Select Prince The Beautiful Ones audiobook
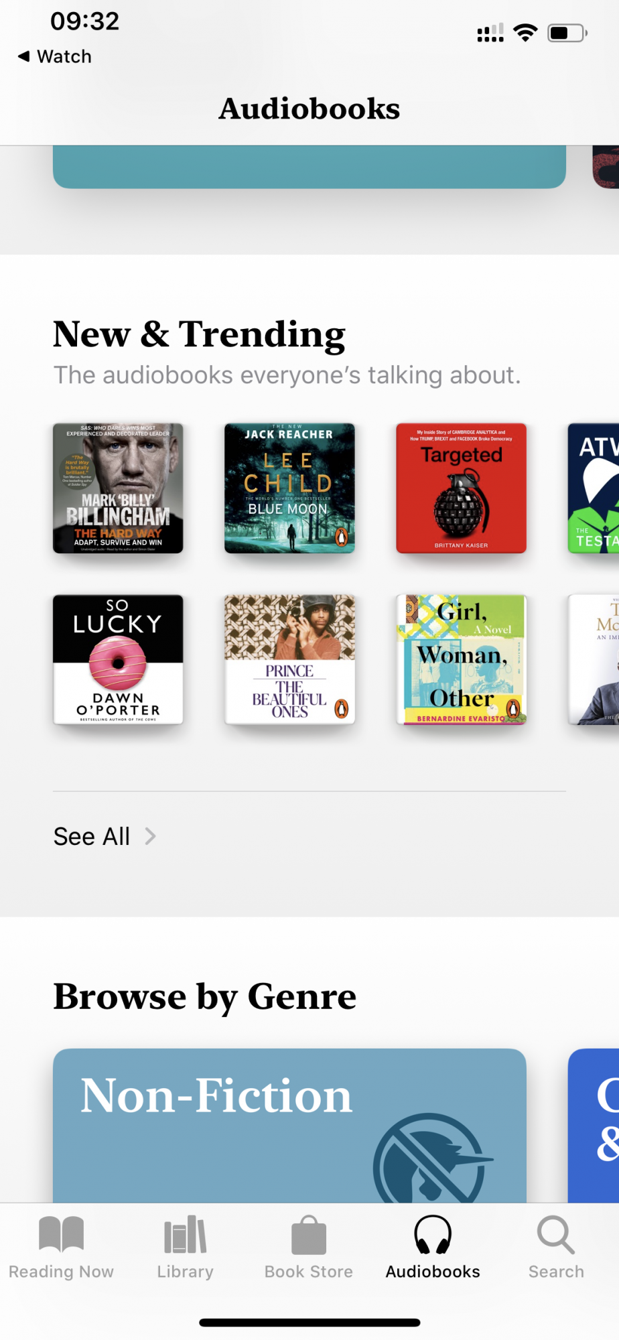Screen dimensions: 619x1340 [289, 659]
